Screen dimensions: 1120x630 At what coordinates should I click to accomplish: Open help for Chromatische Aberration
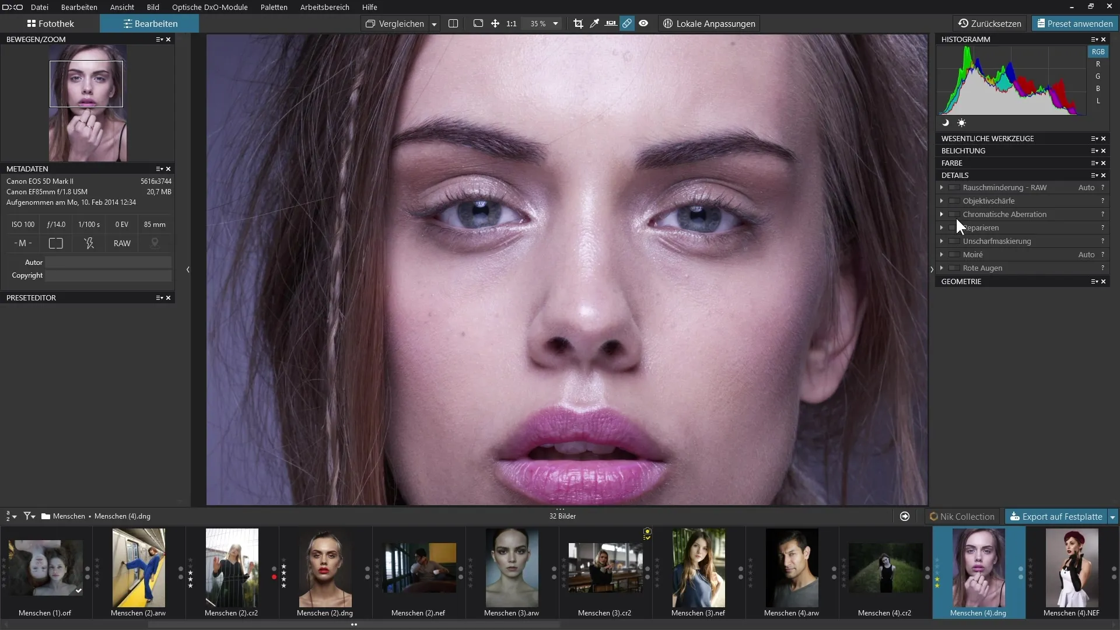coord(1102,215)
